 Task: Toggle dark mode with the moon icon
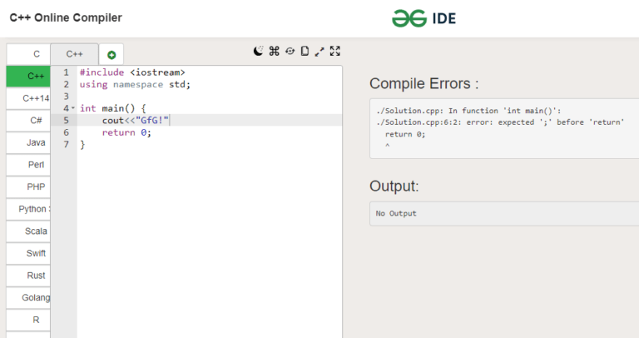(x=258, y=51)
